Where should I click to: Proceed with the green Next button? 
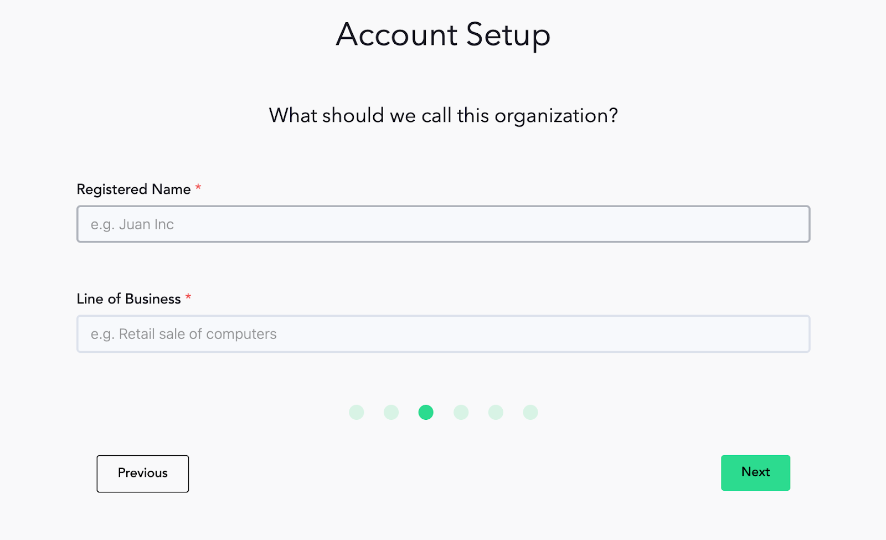pos(755,472)
